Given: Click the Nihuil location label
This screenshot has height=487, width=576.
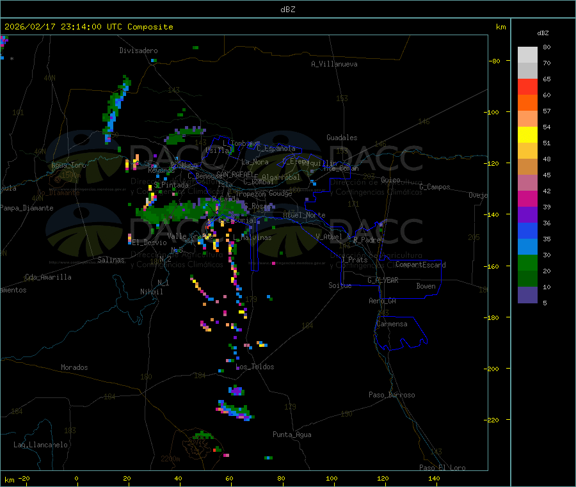Looking at the screenshot, I should 152,292.
